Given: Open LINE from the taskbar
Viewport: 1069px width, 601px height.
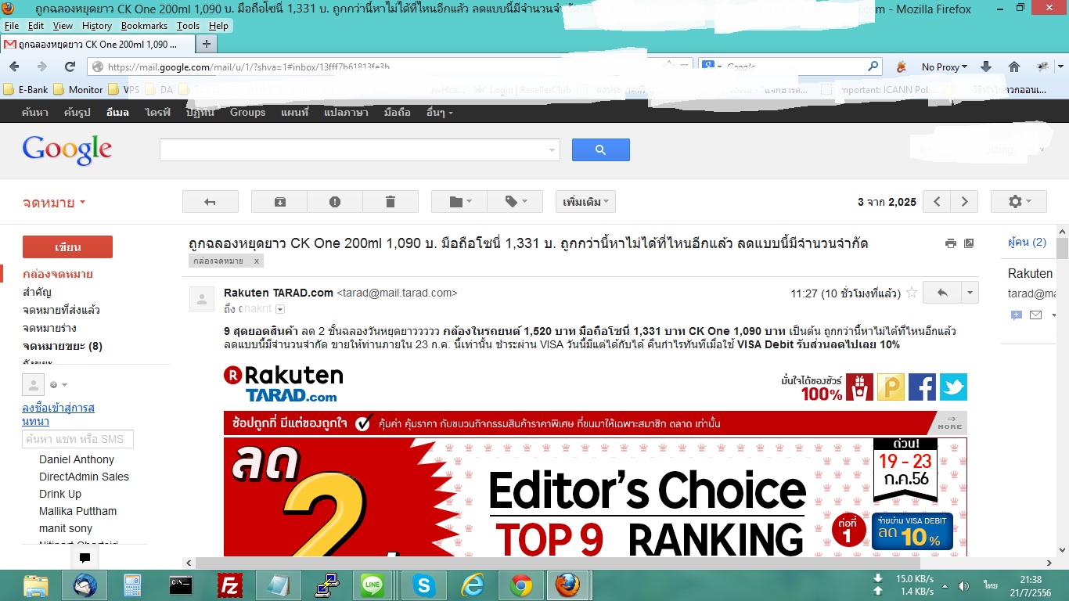Looking at the screenshot, I should coord(372,585).
